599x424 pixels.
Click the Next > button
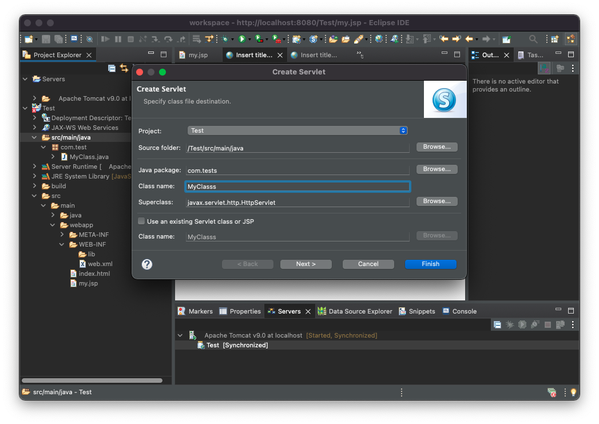(306, 264)
